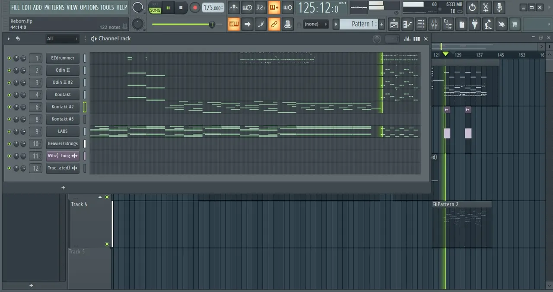Viewport: 553px width, 292px height.
Task: Open the HELP menu
Action: pos(122,7)
